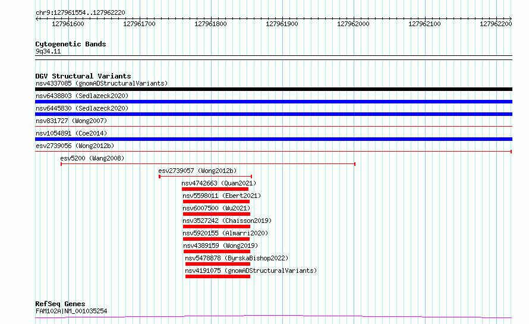Open the nsv831727 (Wong2007) variant

(x=71, y=121)
